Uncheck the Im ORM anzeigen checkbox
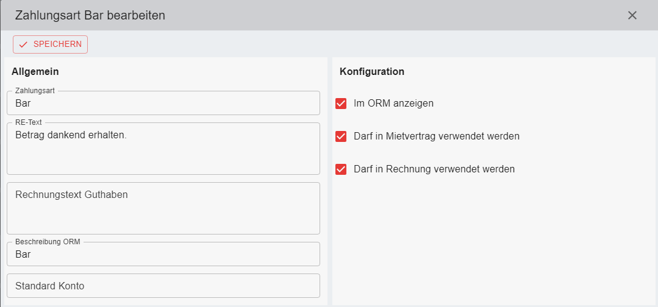The width and height of the screenshot is (658, 307). [x=342, y=104]
